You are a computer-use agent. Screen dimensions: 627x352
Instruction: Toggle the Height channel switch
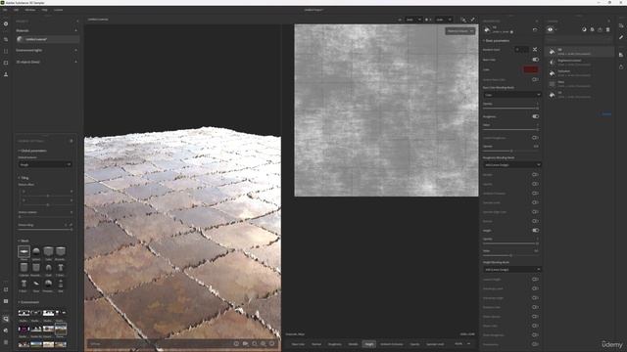click(x=536, y=231)
